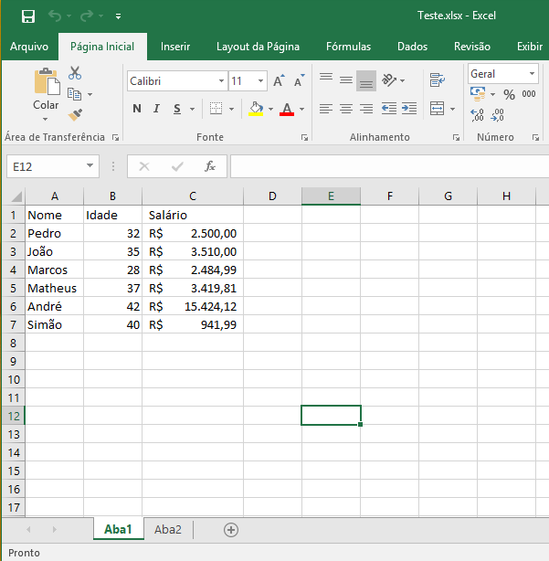The width and height of the screenshot is (549, 561).
Task: Increase decimal places icon
Action: point(478,115)
